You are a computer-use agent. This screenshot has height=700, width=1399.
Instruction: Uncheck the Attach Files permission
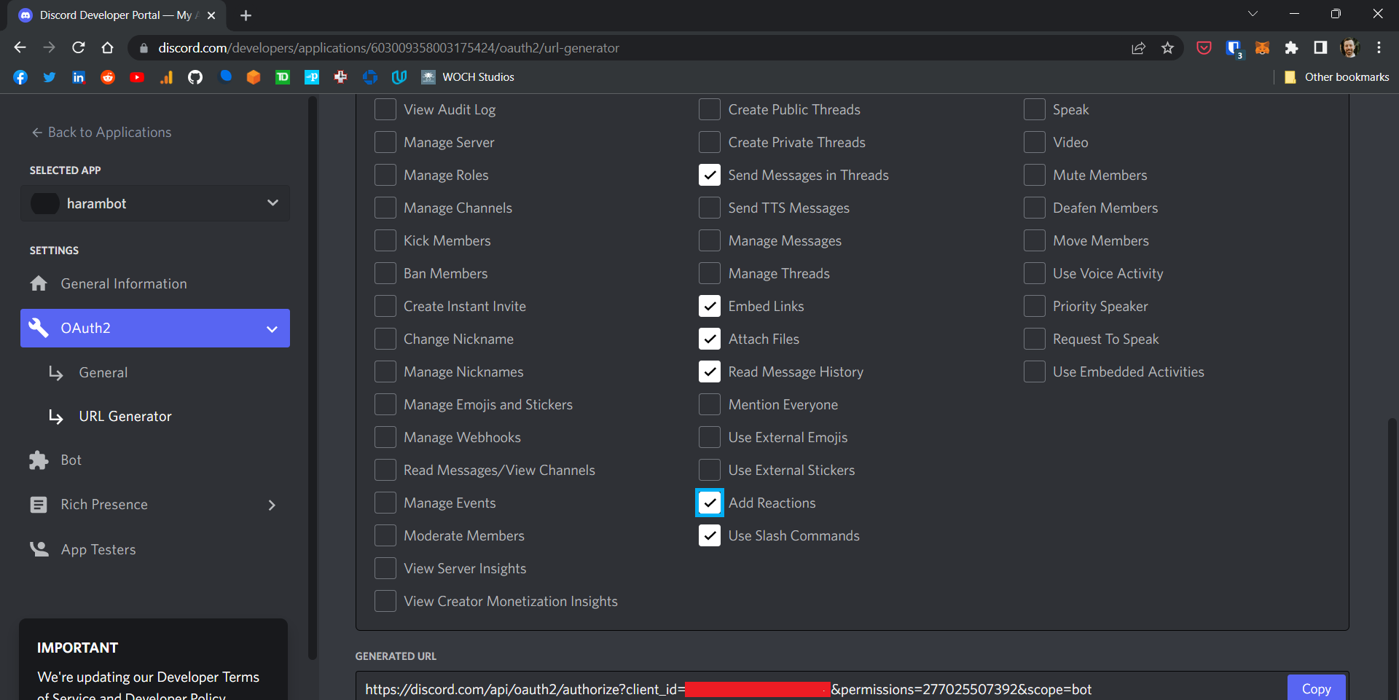[710, 339]
